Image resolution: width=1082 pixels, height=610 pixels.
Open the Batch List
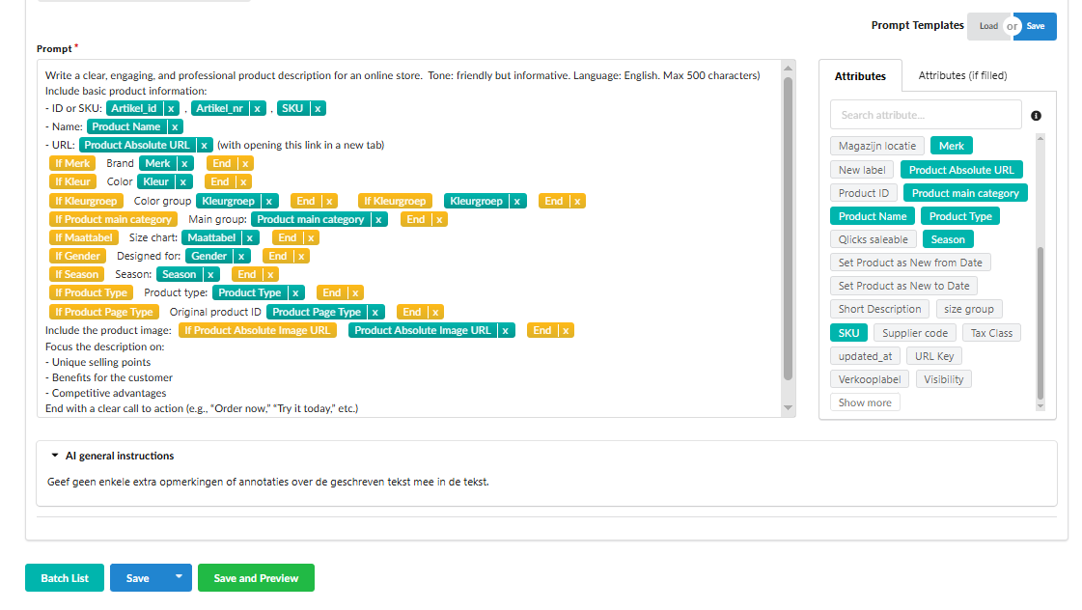pyautogui.click(x=65, y=578)
